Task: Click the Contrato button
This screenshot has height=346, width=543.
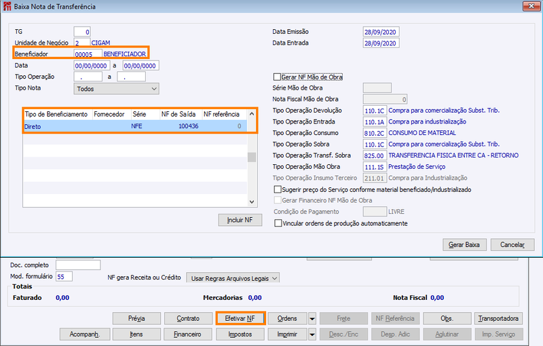Action: pos(189,318)
